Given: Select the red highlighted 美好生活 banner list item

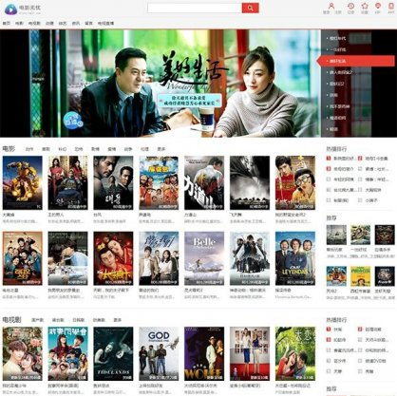Looking at the screenshot, I should coord(357,61).
